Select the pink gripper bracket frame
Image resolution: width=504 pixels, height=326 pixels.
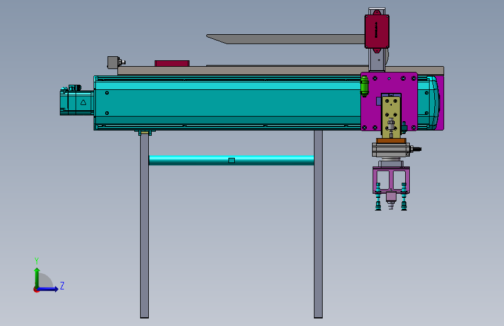coord(391,179)
